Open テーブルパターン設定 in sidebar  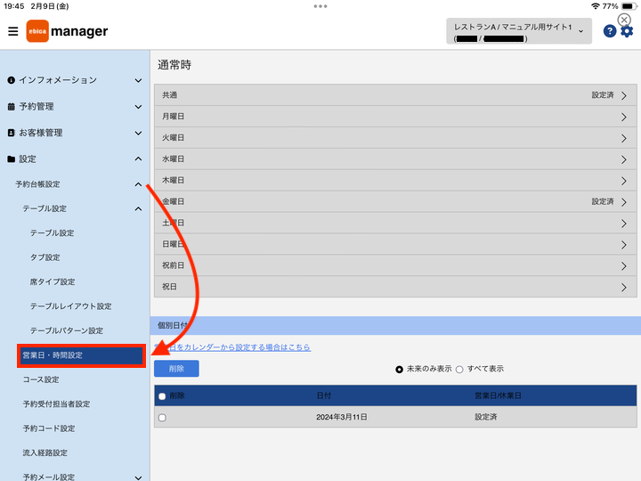click(x=67, y=330)
